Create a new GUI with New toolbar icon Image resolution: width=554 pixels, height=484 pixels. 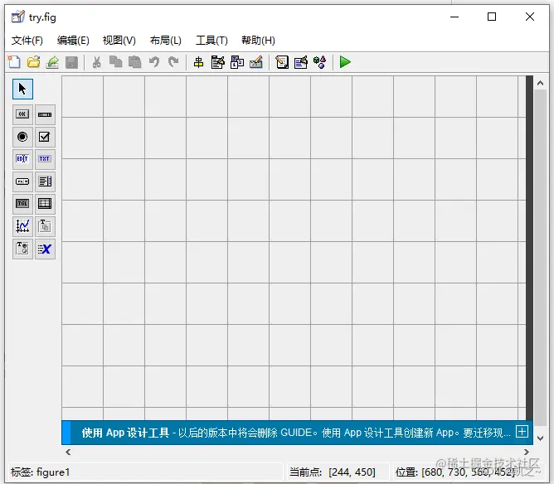[14, 62]
